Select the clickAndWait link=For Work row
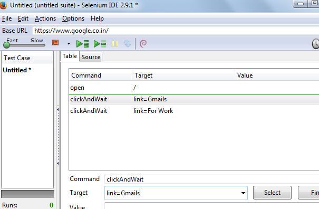 pyautogui.click(x=194, y=111)
